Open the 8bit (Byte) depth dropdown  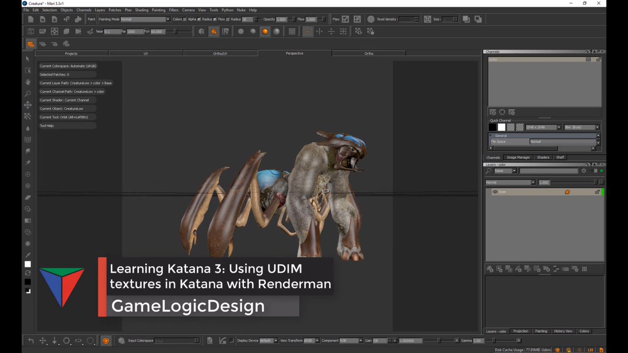(x=582, y=127)
